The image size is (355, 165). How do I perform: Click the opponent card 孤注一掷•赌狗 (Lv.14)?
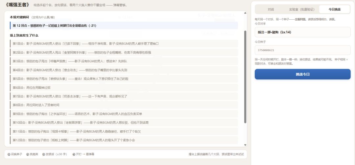click(x=302, y=32)
